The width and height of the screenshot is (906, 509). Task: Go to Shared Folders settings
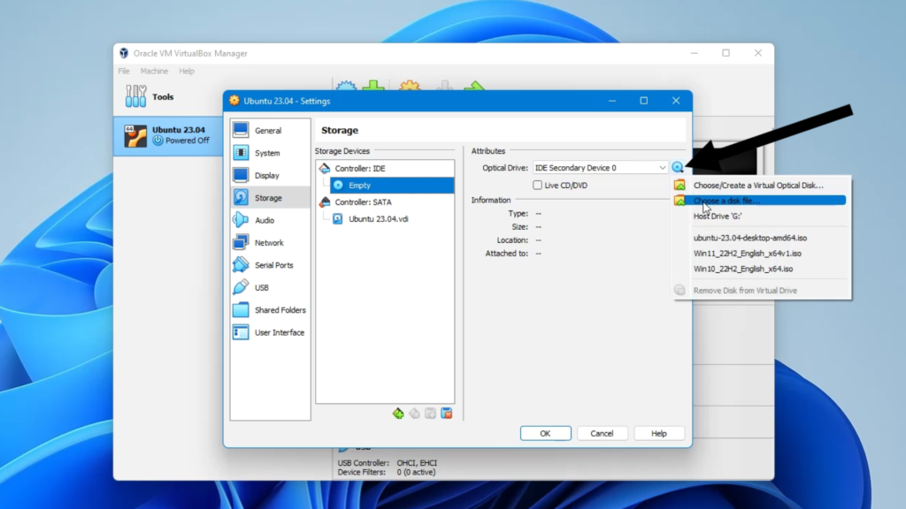coord(270,310)
